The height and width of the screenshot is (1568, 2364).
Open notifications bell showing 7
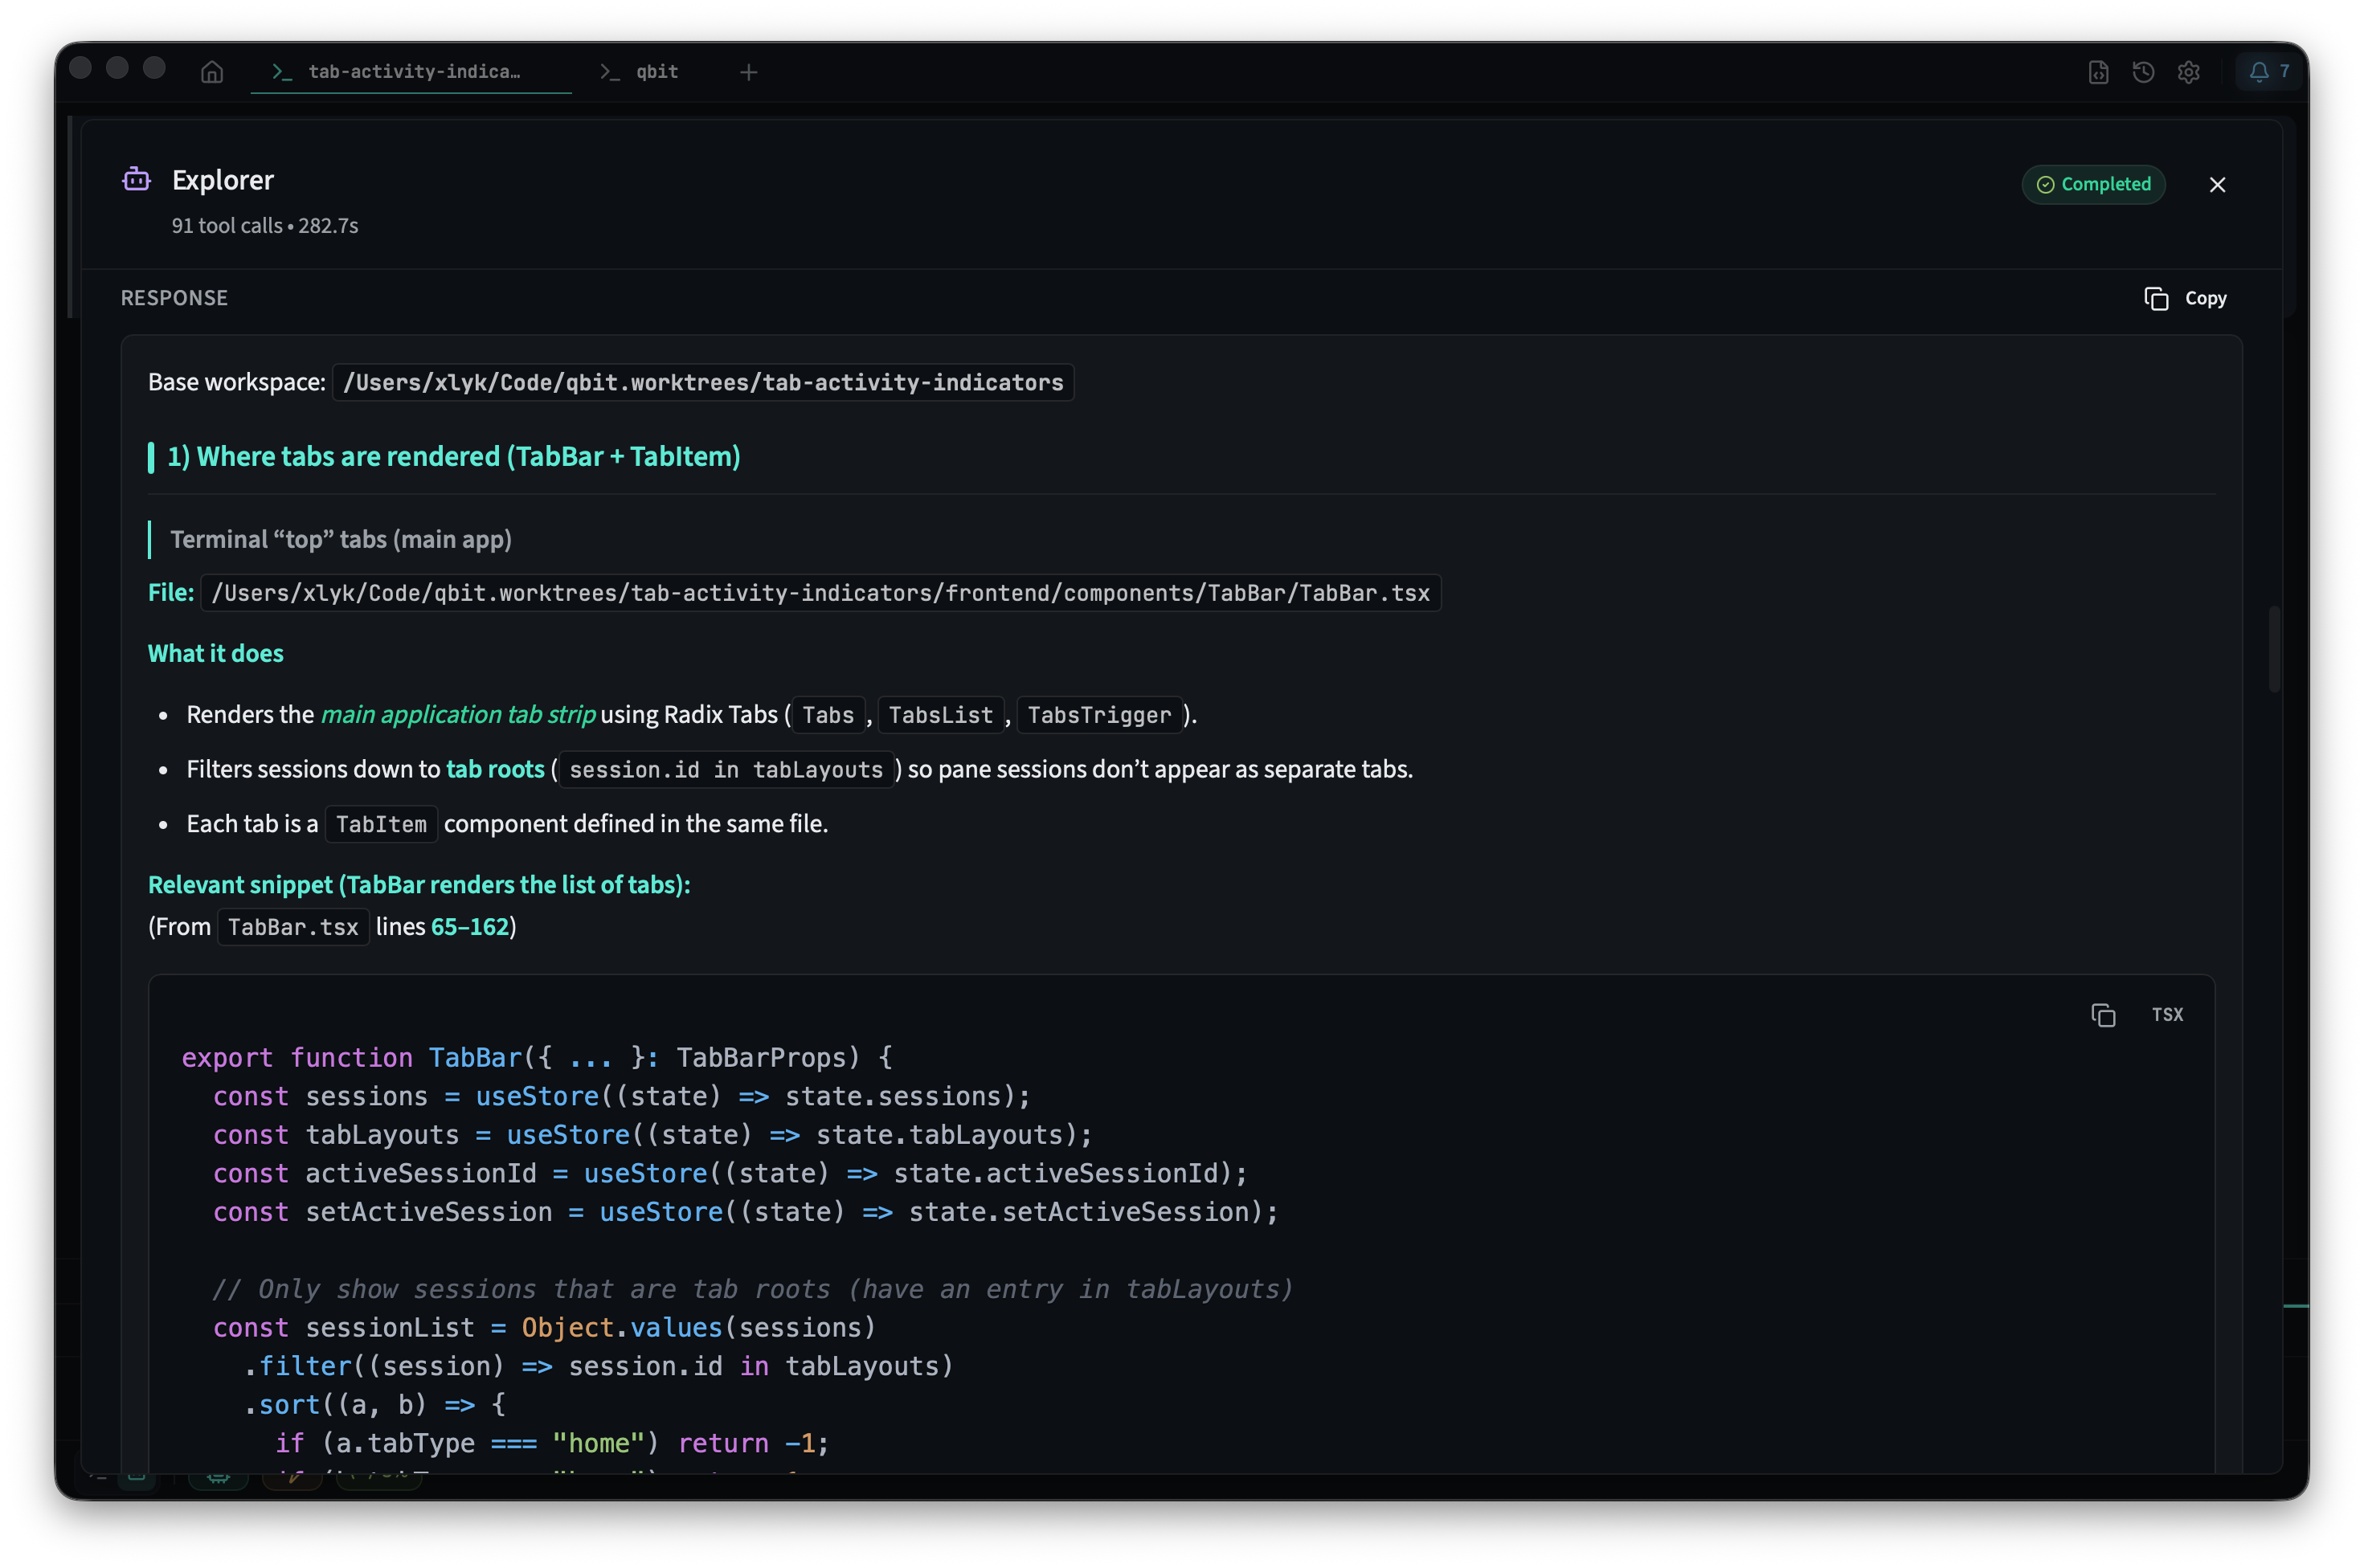click(x=2269, y=72)
